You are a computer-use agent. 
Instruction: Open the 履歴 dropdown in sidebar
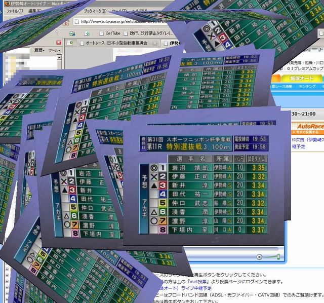tap(39, 50)
